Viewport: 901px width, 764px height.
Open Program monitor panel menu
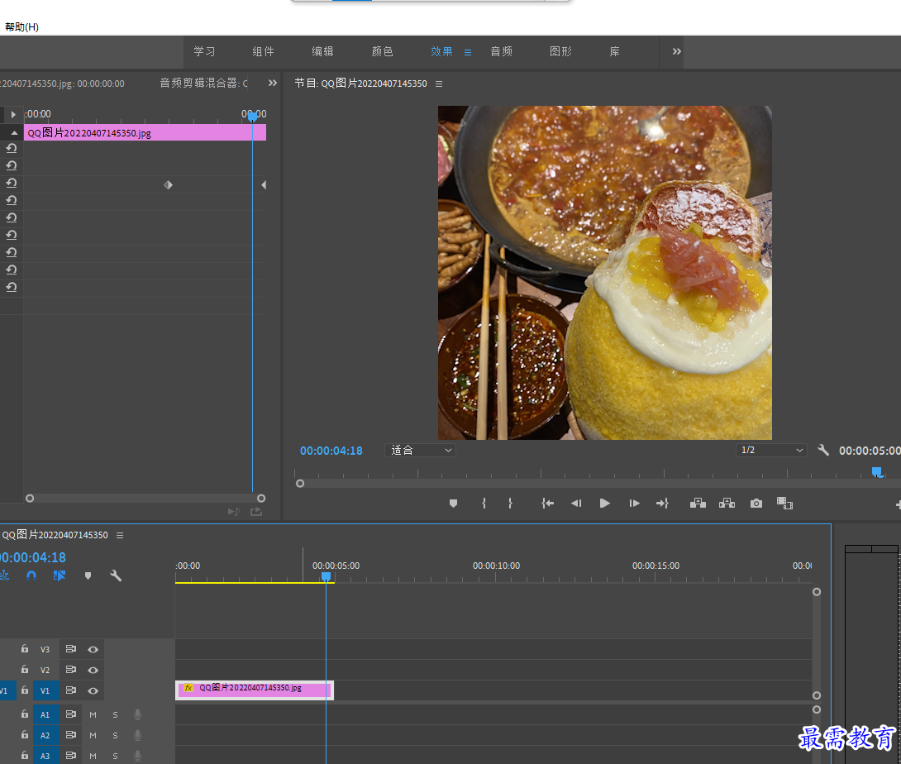(x=439, y=84)
